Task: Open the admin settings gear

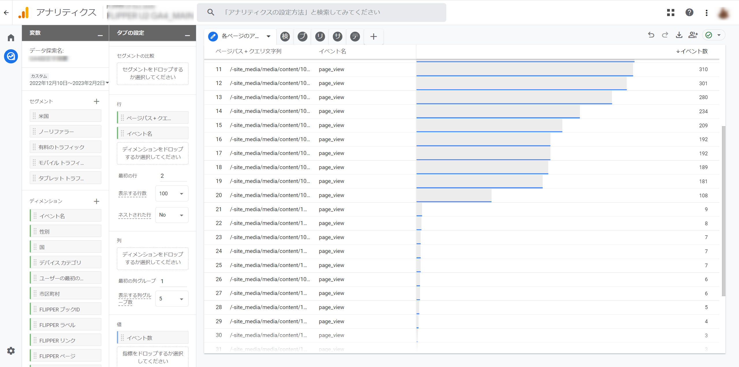Action: click(11, 351)
